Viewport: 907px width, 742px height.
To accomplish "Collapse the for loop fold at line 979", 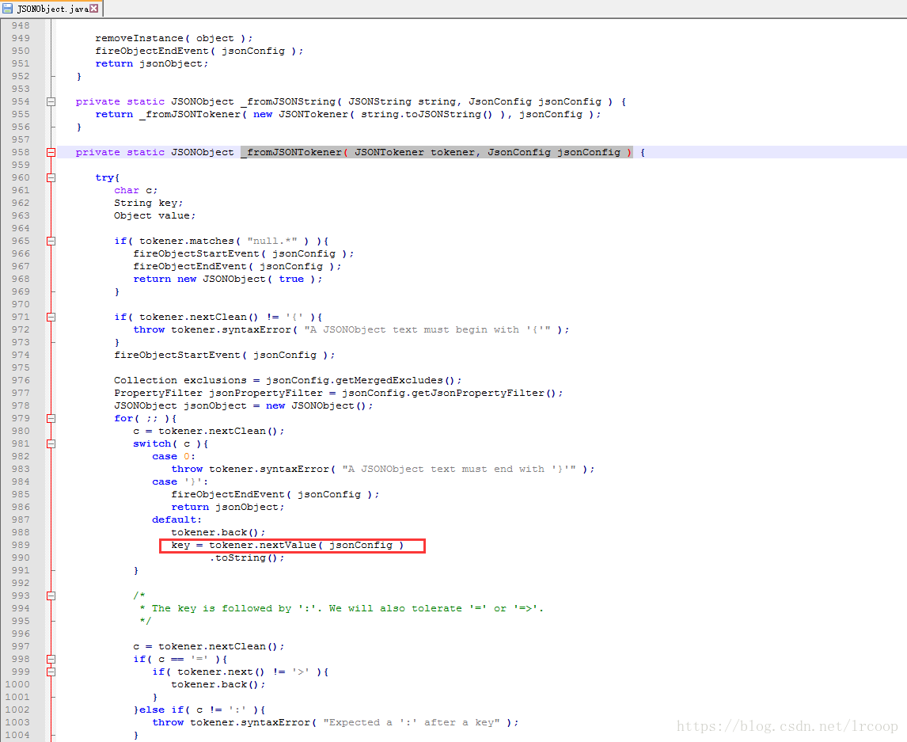I will coord(51,418).
